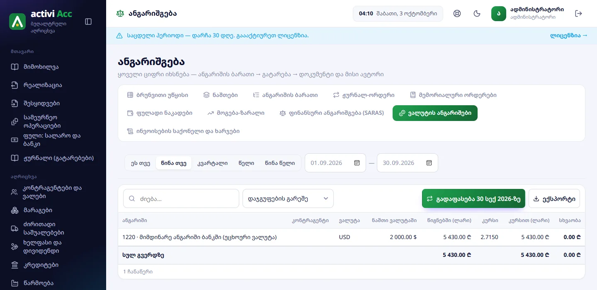Click the logout icon

pos(579,14)
